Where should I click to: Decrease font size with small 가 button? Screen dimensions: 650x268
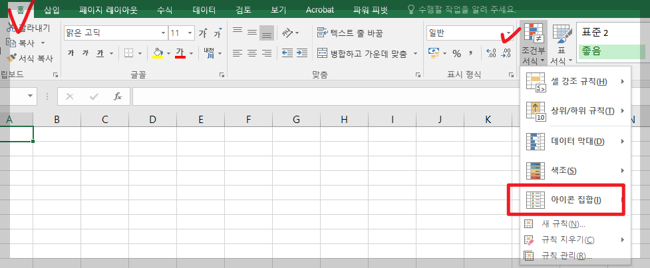(218, 33)
